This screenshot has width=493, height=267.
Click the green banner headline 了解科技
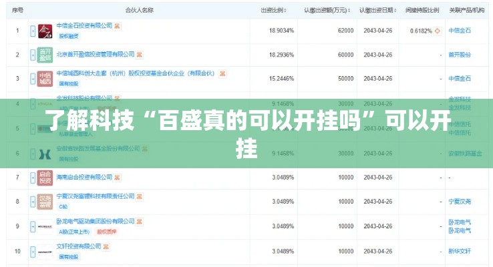246,133
